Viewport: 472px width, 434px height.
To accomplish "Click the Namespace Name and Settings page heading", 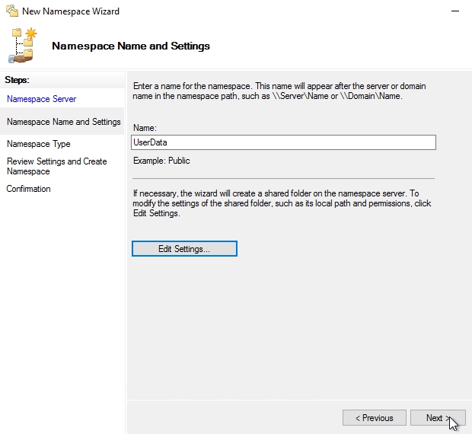I will [x=130, y=46].
